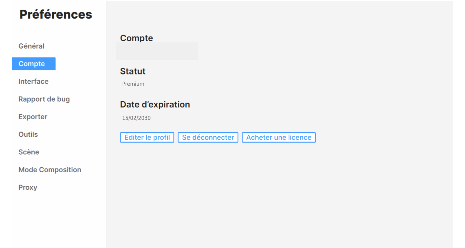Screen dimensions: 465x248
Task: Click the Préférences page title
Action: [x=56, y=14]
